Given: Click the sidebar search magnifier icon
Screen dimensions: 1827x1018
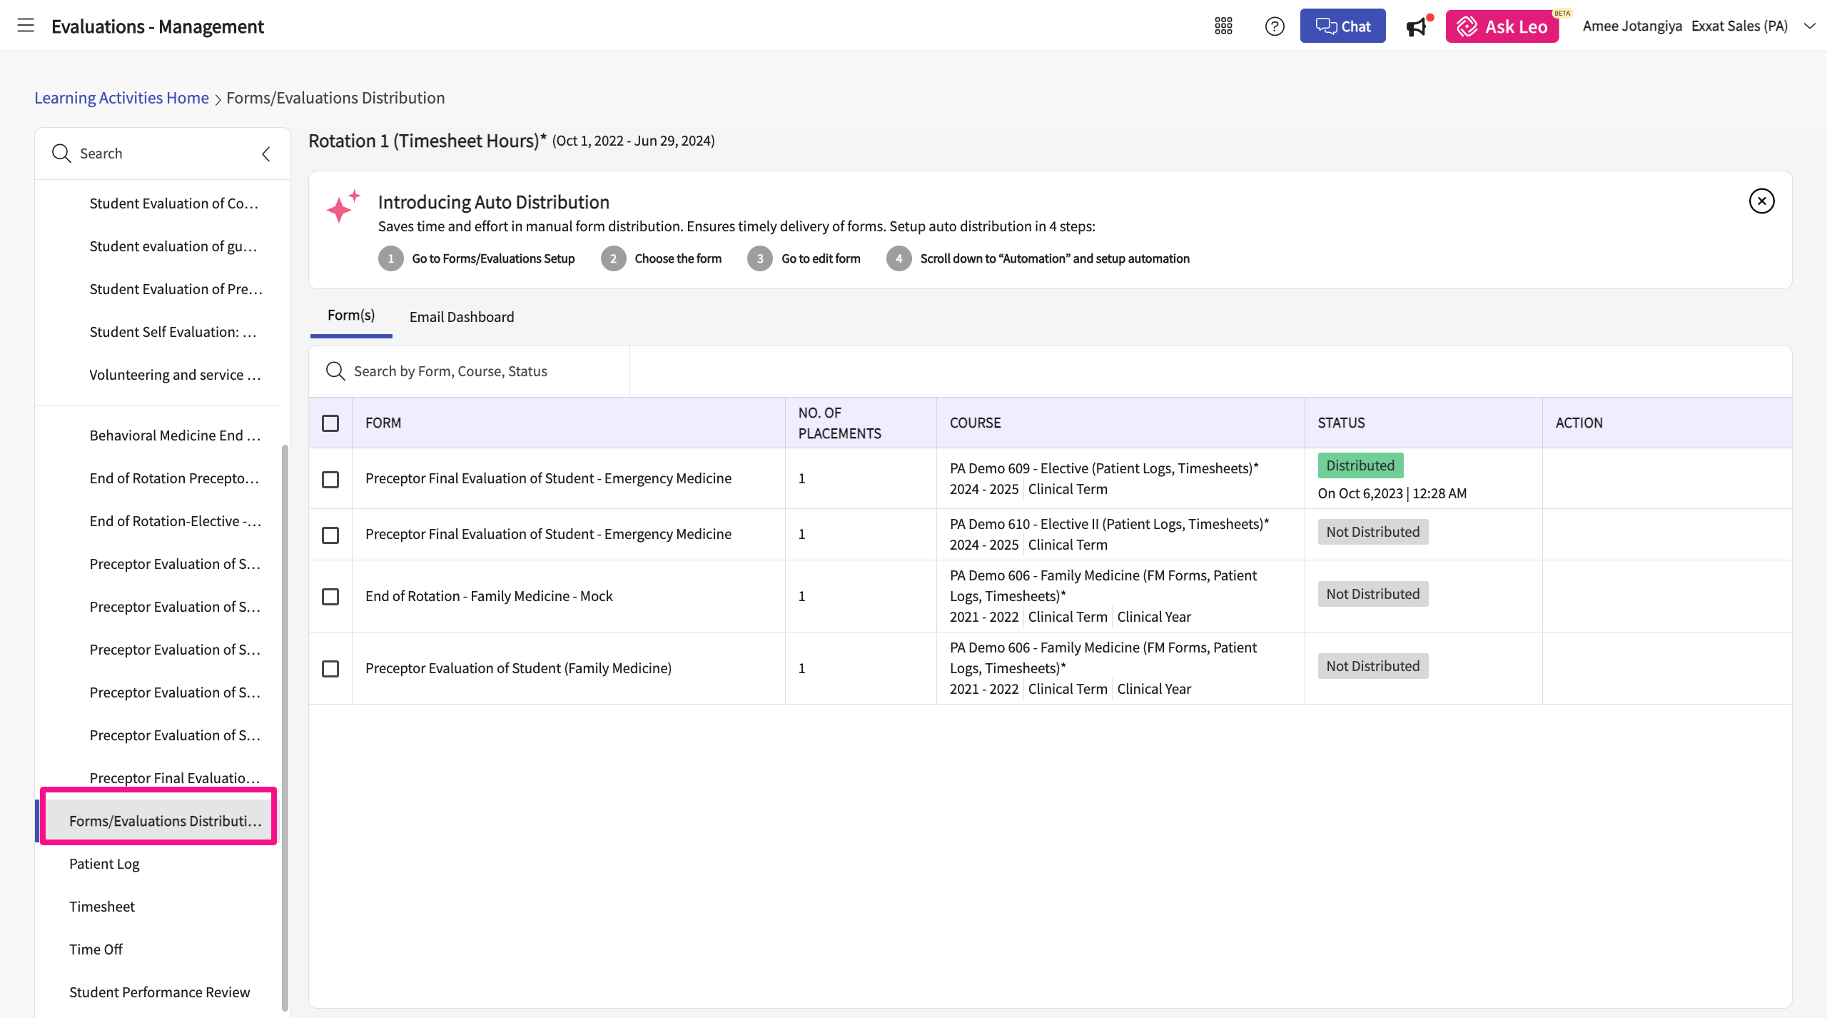Looking at the screenshot, I should coord(61,153).
